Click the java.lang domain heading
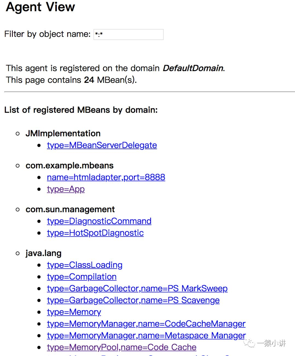The width and height of the screenshot is (295, 356). 43,253
